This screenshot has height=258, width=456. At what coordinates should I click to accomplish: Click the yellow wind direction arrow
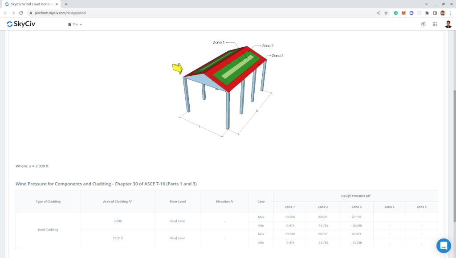point(178,68)
